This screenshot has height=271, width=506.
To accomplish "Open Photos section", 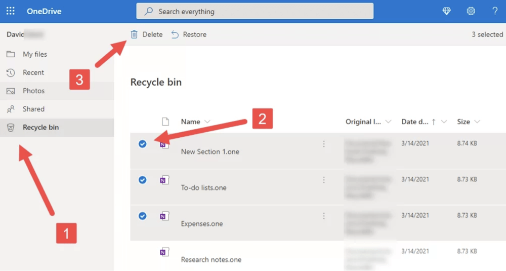I will pos(57,91).
